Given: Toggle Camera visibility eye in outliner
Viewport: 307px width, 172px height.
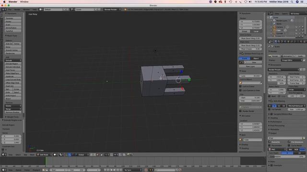Looking at the screenshot, I should 296,27.
